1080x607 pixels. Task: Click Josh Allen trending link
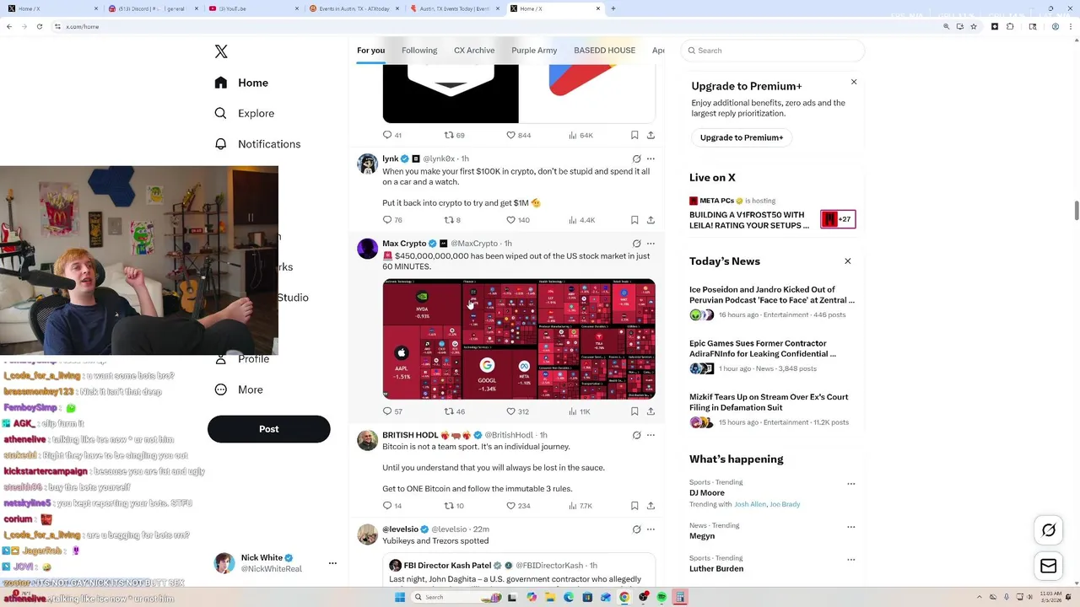[750, 504]
